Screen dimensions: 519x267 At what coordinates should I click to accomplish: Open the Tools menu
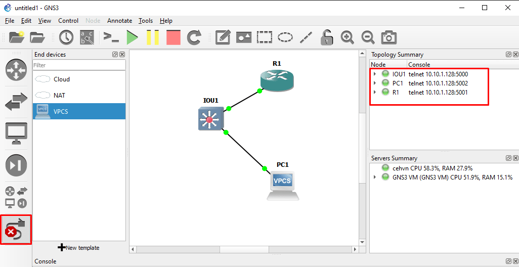pyautogui.click(x=146, y=21)
